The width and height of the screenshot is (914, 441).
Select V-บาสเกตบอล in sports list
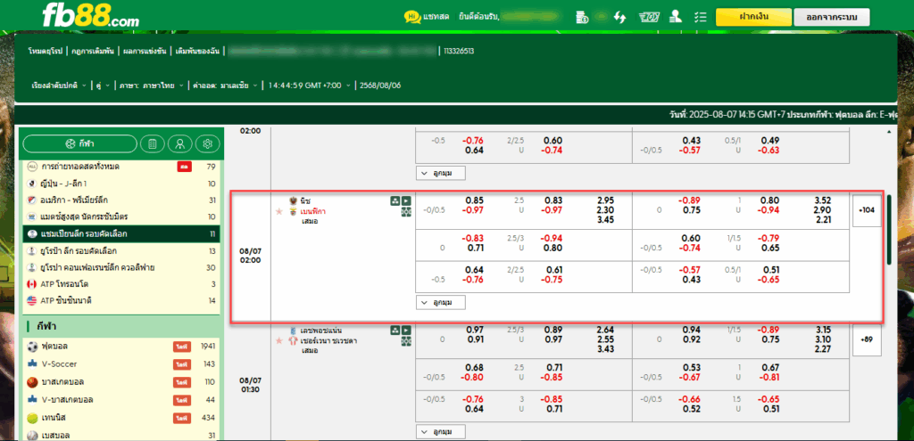click(121, 400)
